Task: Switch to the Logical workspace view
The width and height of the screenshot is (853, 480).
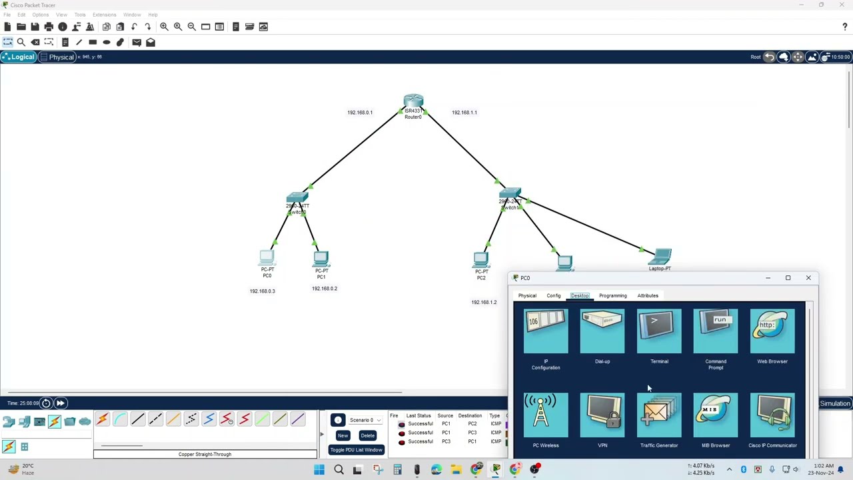Action: 18,57
